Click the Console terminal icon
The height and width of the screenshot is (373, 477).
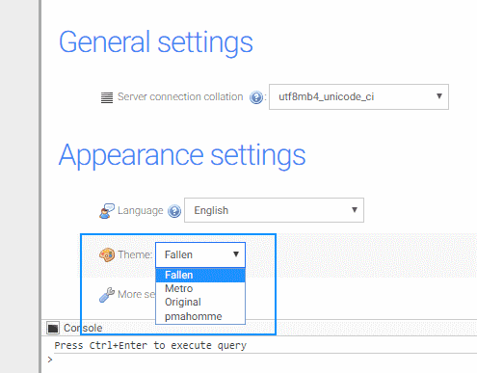pyautogui.click(x=53, y=328)
